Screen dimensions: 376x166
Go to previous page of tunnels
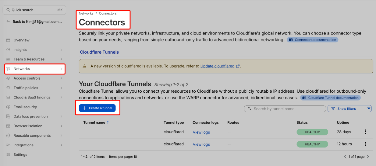(x=345, y=157)
